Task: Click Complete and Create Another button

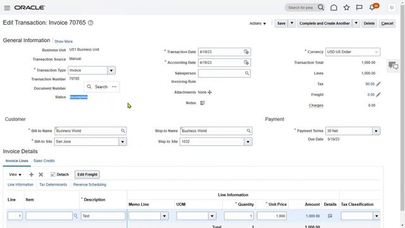Action: pos(325,23)
